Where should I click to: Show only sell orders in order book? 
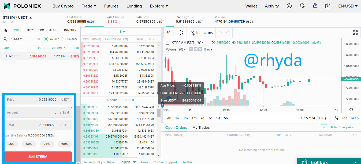pos(99,32)
